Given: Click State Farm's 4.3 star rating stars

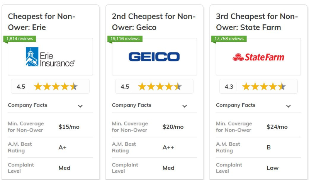Looking at the screenshot, I should [x=264, y=87].
